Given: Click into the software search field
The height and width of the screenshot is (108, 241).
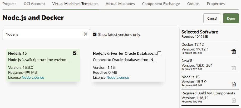Looking at the screenshot, I should [x=42, y=34].
